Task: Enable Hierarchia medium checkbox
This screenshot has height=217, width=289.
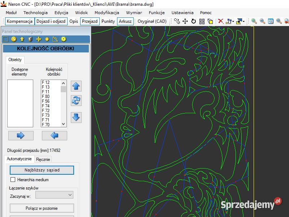Action: 13,180
